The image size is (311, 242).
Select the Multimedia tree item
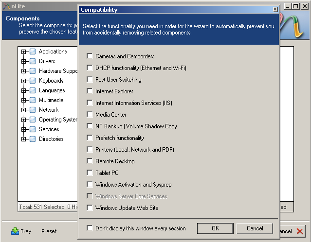pyautogui.click(x=51, y=100)
